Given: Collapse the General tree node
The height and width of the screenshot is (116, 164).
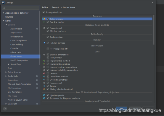Looking at the screenshot, I should click(6, 24).
